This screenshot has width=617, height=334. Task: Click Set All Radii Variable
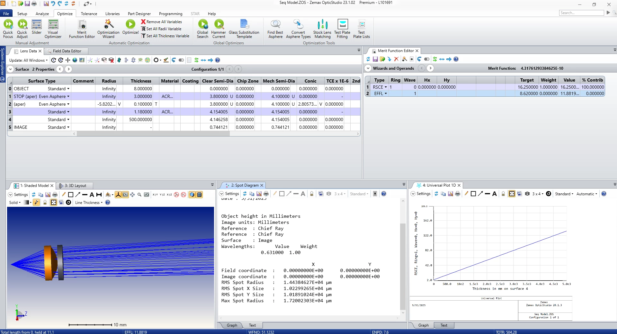(x=161, y=29)
